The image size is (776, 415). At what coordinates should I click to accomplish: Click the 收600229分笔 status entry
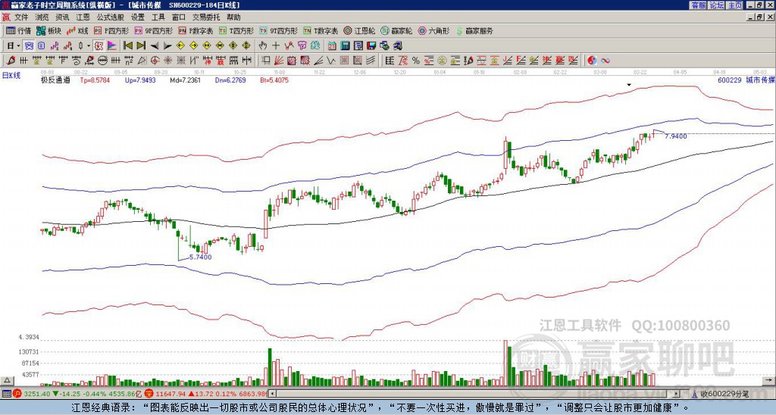pyautogui.click(x=724, y=394)
